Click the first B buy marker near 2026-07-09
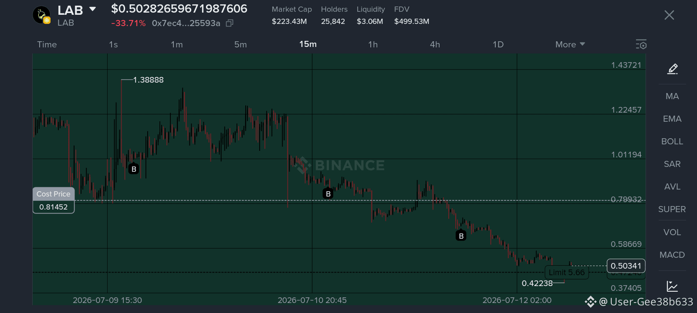This screenshot has width=697, height=313. pos(134,169)
